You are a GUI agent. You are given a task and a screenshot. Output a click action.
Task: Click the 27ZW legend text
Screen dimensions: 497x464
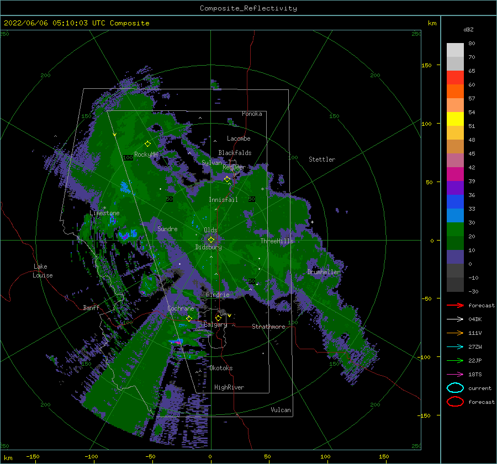click(475, 347)
